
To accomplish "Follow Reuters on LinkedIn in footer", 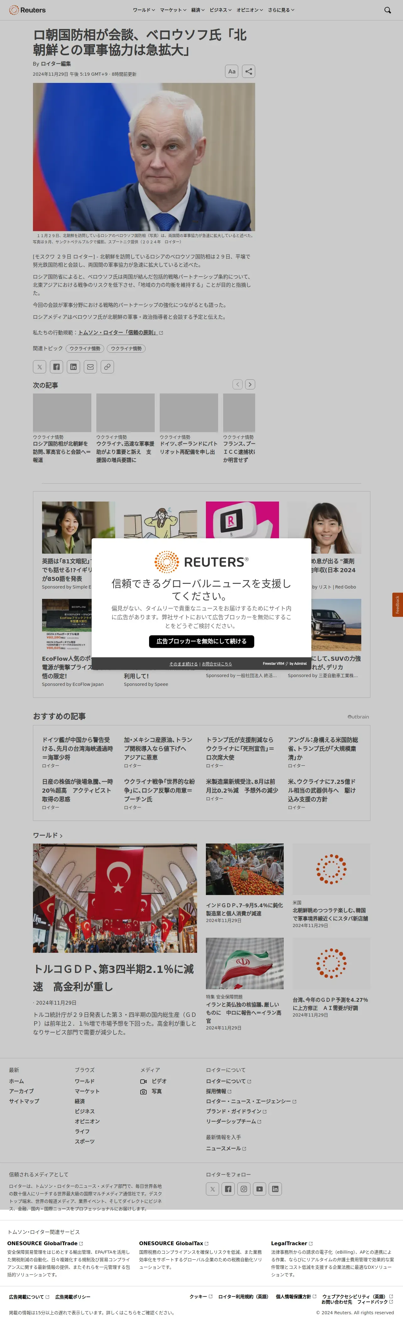I will coord(275,1189).
